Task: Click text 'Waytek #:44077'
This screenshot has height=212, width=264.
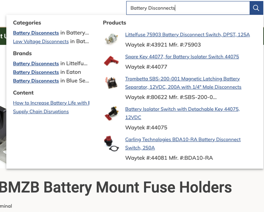Action: click(x=146, y=67)
